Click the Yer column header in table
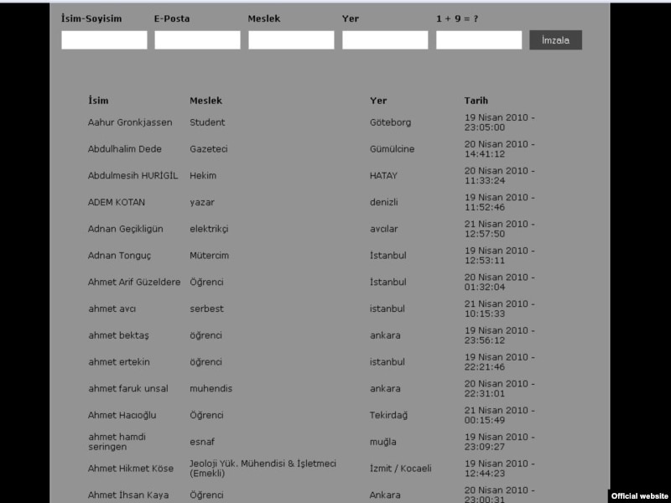The image size is (671, 503). pos(378,101)
